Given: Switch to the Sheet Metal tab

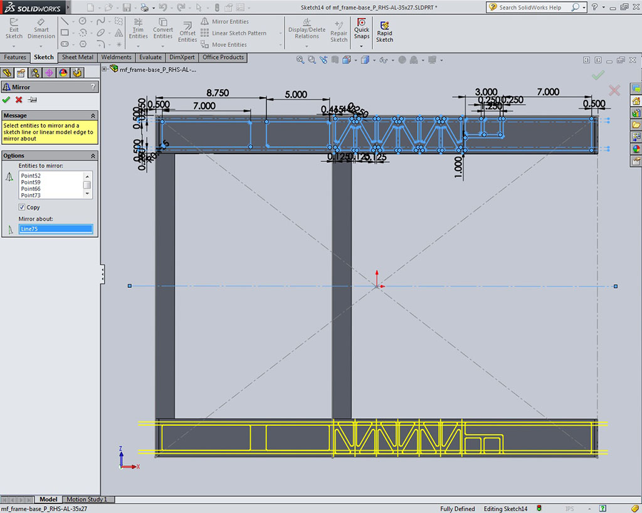Looking at the screenshot, I should [x=78, y=57].
